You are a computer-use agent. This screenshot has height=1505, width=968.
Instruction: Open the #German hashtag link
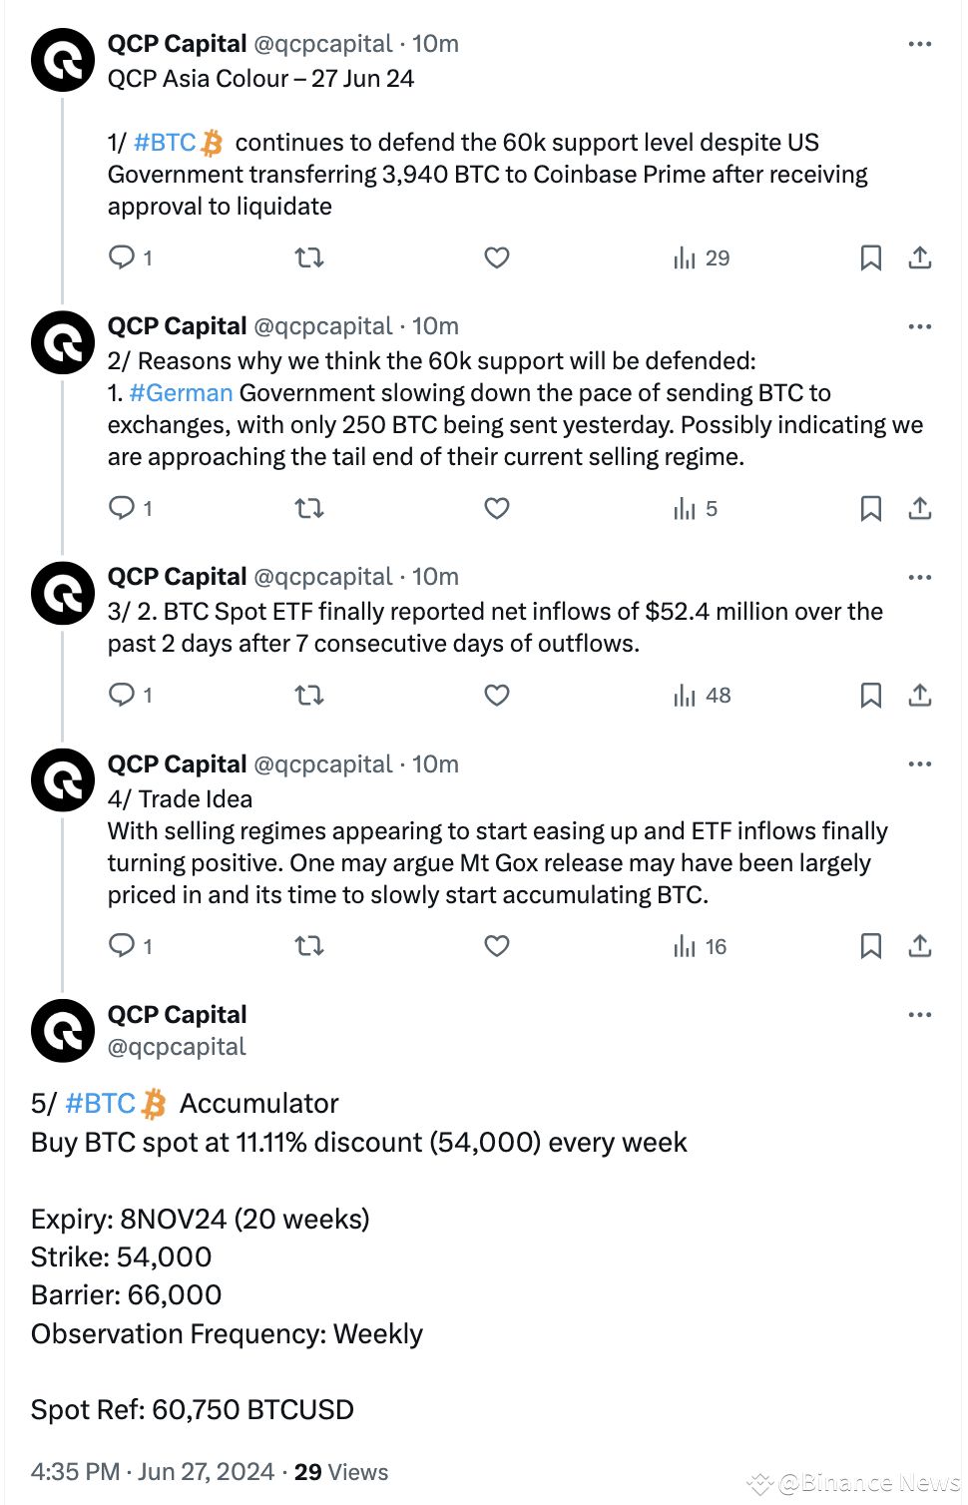tap(181, 393)
